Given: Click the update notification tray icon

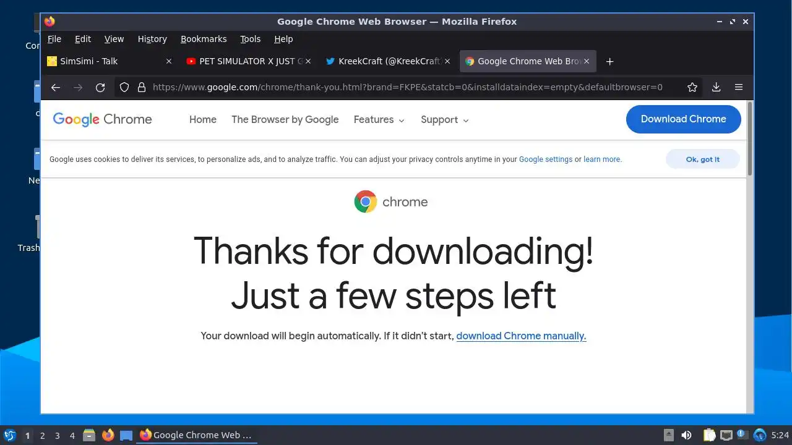Looking at the screenshot, I should point(742,435).
